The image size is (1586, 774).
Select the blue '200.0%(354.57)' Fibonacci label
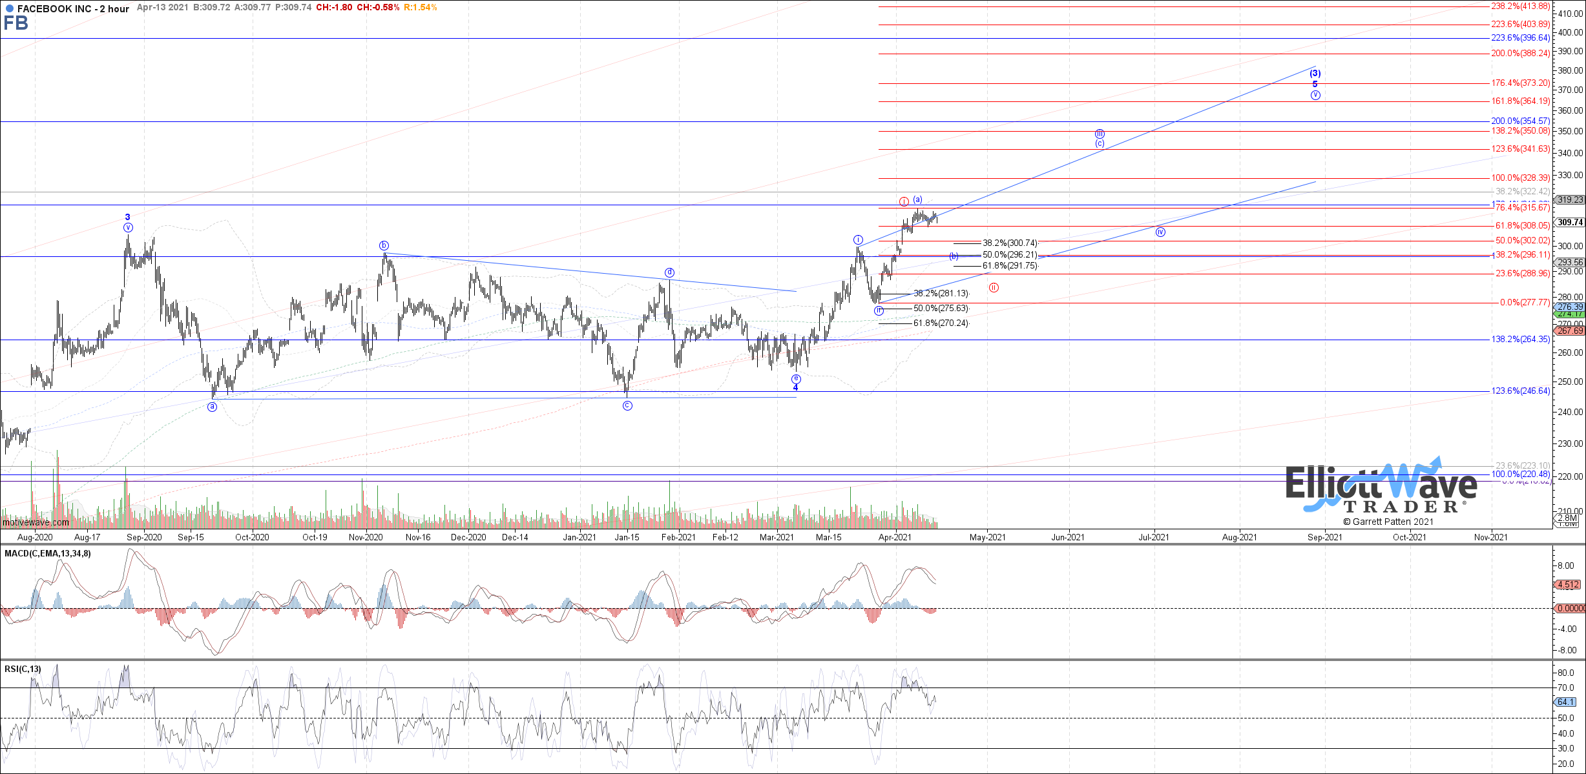click(1520, 121)
